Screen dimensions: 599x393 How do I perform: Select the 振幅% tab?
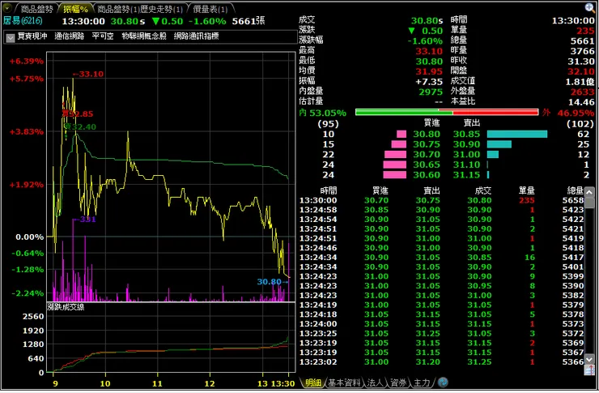75,8
